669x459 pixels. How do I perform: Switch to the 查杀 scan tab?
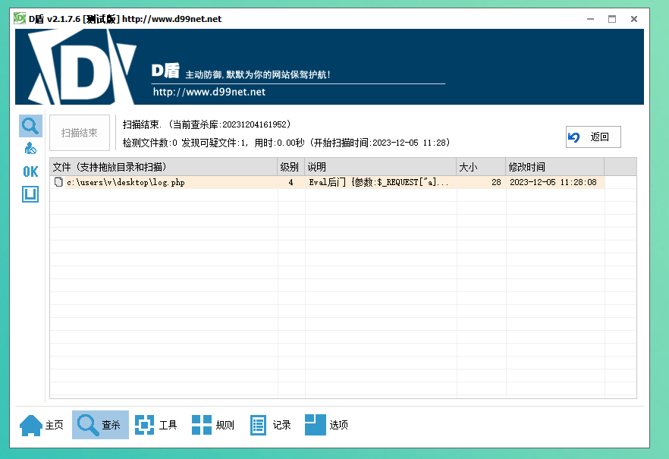coord(100,425)
